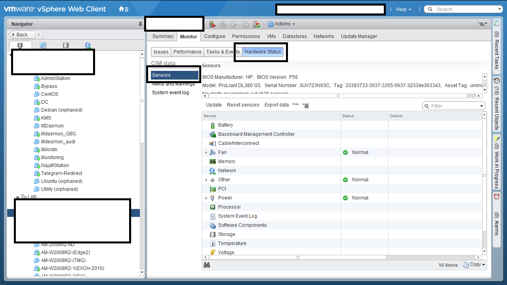Click the Software Components sensor icon
Image resolution: width=507 pixels, height=285 pixels.
pos(213,225)
